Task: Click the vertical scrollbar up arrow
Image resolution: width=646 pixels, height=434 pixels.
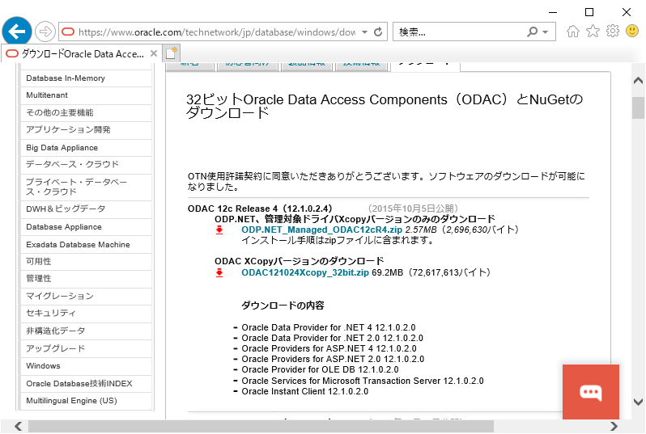Action: pyautogui.click(x=638, y=81)
